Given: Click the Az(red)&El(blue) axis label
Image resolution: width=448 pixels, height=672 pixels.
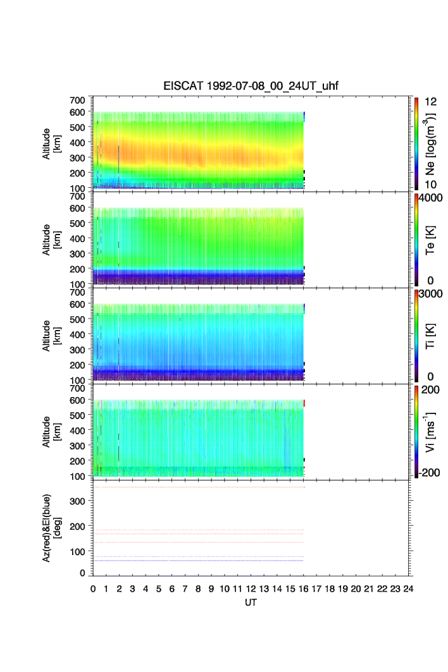Looking at the screenshot, I should click(51, 528).
